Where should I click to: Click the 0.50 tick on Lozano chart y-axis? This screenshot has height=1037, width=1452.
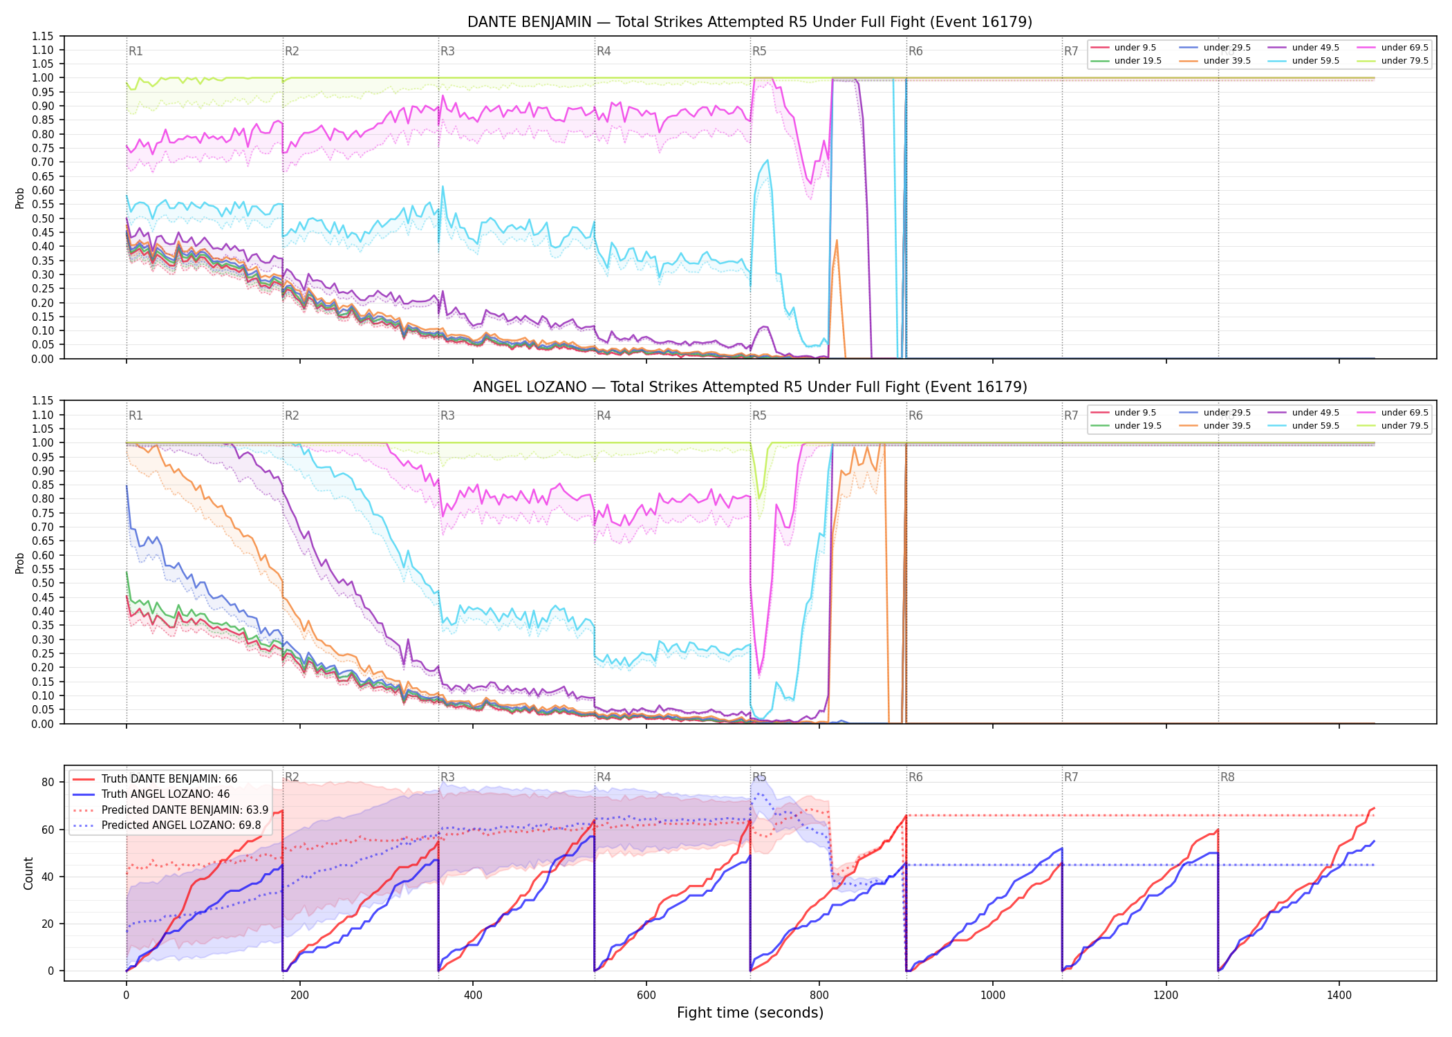[43, 583]
